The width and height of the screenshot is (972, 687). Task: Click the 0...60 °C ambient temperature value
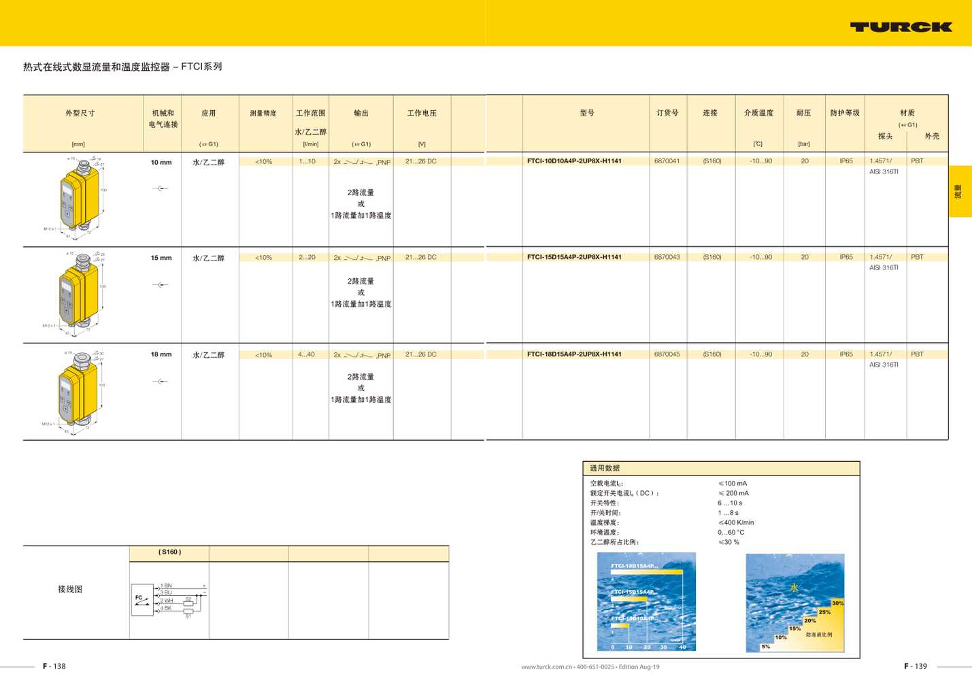731,533
